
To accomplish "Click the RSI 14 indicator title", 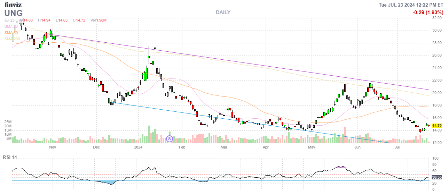I will pyautogui.click(x=10, y=158).
